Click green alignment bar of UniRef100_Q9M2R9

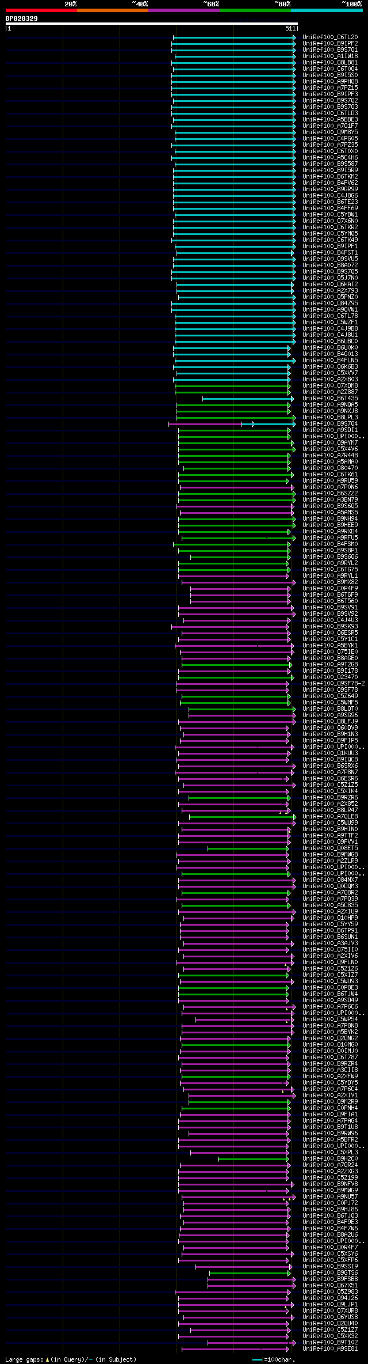(x=240, y=1101)
